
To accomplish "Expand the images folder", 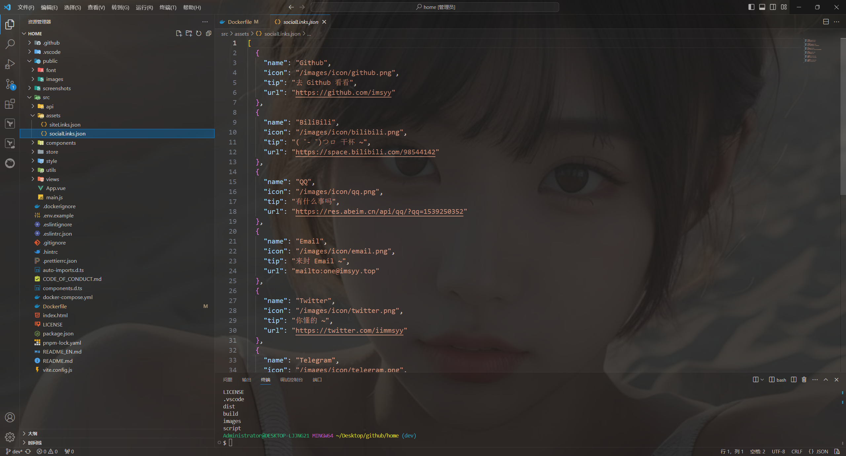I will 117,79.
